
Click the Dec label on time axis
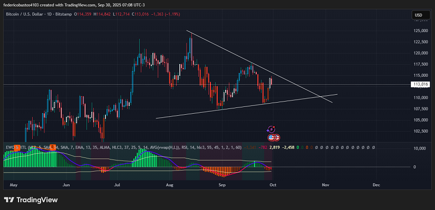(376, 185)
